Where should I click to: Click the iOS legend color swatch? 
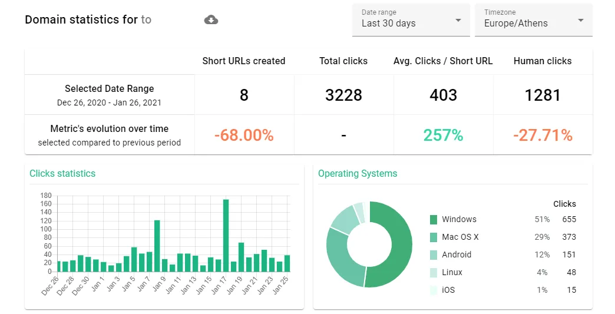[x=434, y=290]
